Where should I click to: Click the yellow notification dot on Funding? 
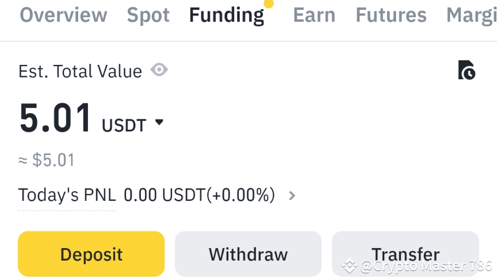click(268, 3)
